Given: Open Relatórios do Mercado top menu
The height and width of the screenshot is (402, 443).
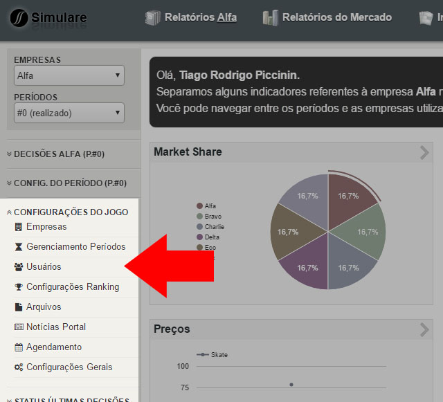Looking at the screenshot, I should (x=327, y=17).
